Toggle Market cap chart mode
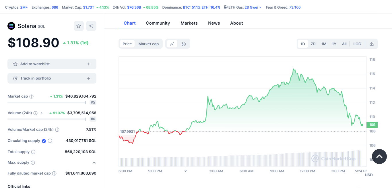Viewport: 392px width, 188px height. point(148,44)
